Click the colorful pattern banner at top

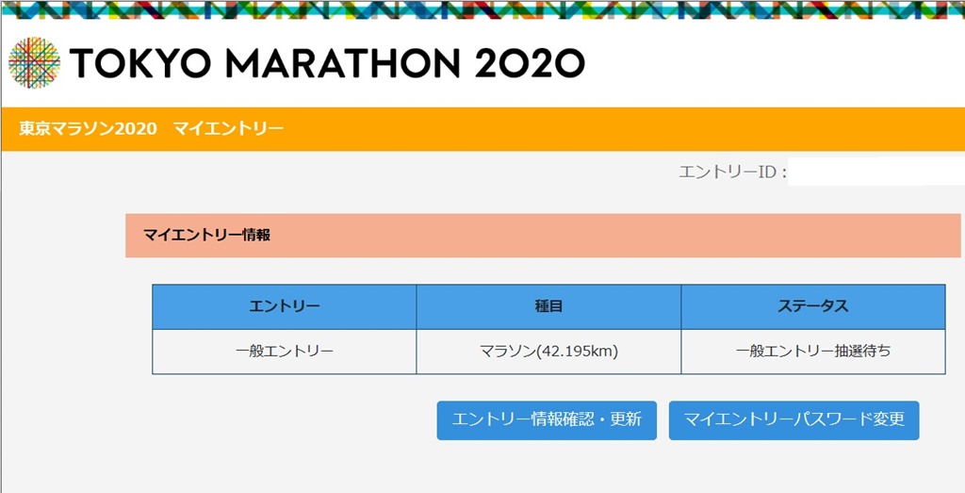(x=483, y=9)
